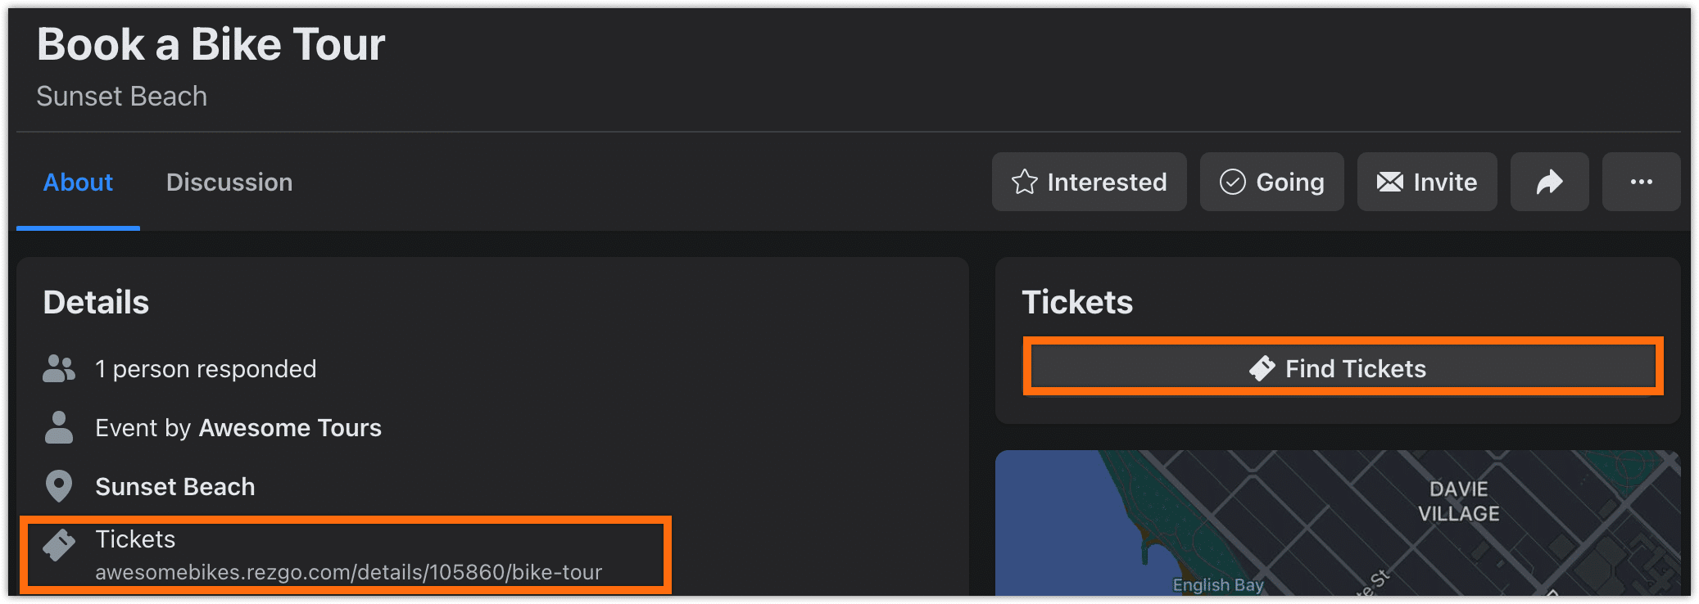1699x604 pixels.
Task: Click the Sunset Beach location link in Details
Action: point(175,487)
